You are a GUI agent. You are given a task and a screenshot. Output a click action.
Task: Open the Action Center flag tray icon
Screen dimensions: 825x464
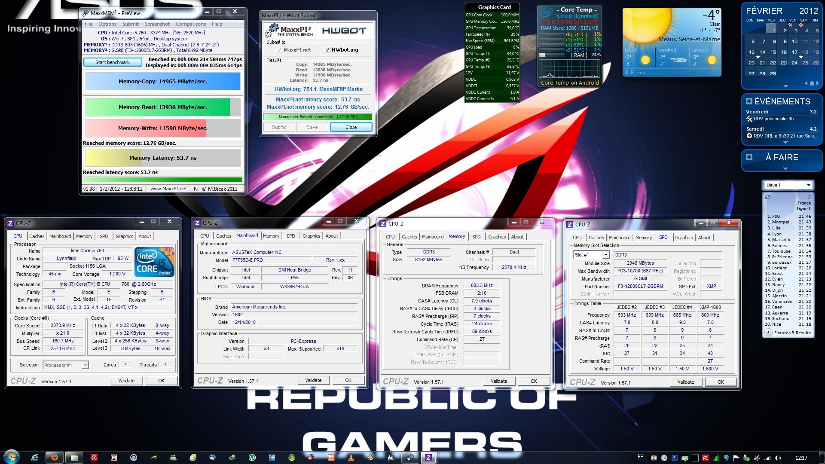(736, 458)
